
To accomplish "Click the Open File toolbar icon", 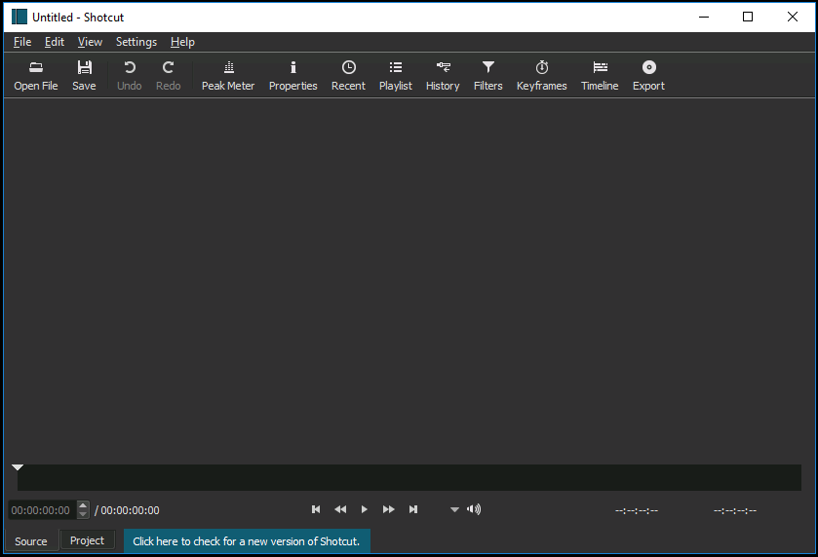I will coord(35,76).
